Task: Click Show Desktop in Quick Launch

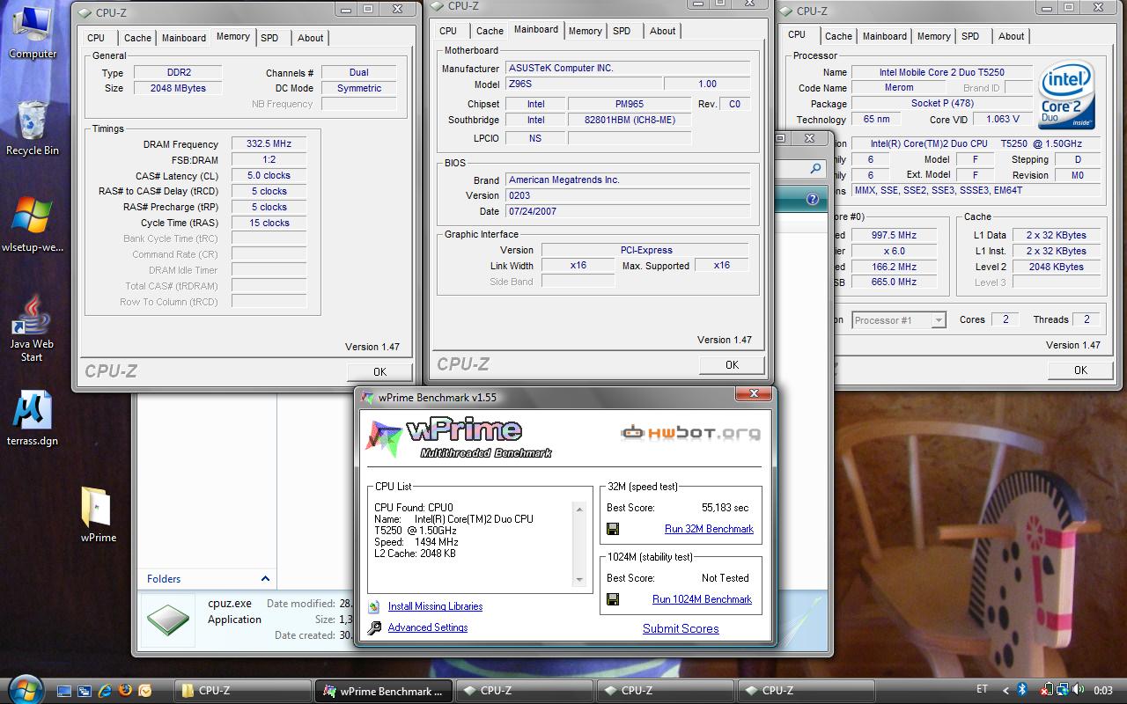Action: pos(64,691)
